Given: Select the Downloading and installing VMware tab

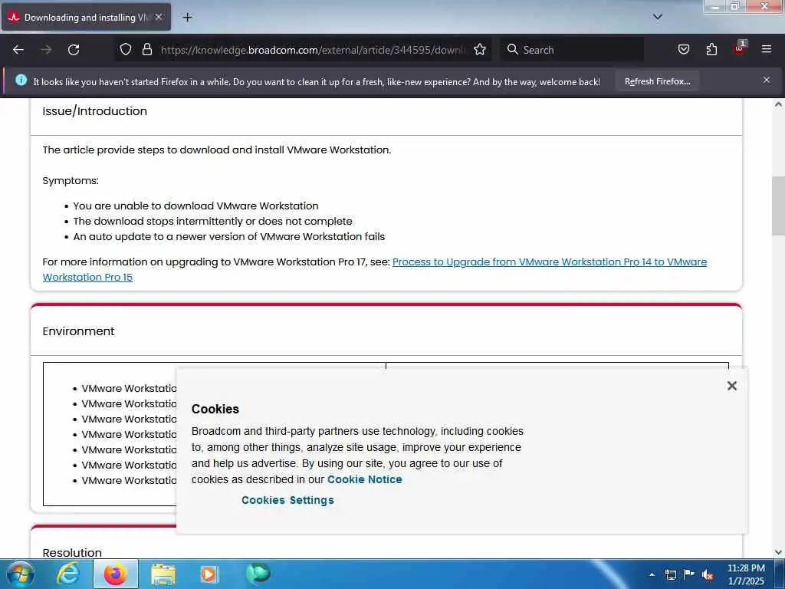Looking at the screenshot, I should coord(86,18).
